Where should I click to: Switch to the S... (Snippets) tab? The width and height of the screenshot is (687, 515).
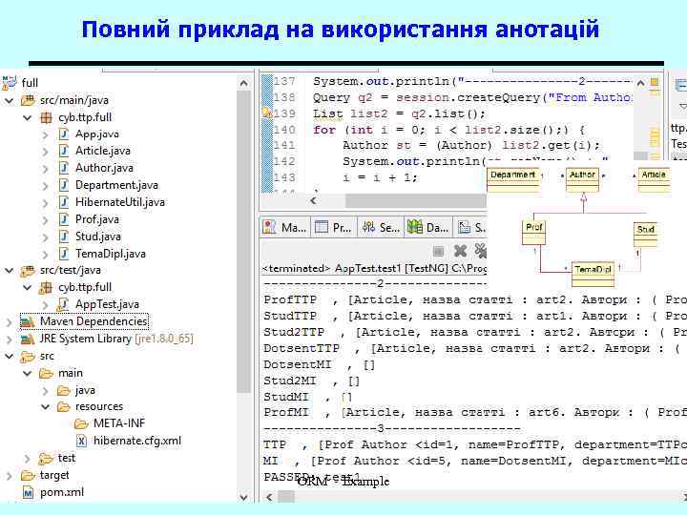click(471, 227)
